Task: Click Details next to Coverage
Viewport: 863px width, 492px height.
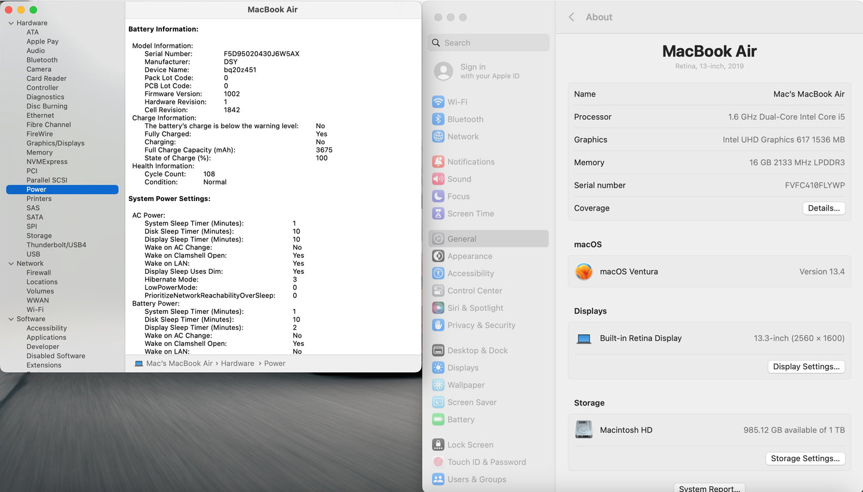Action: pos(824,208)
